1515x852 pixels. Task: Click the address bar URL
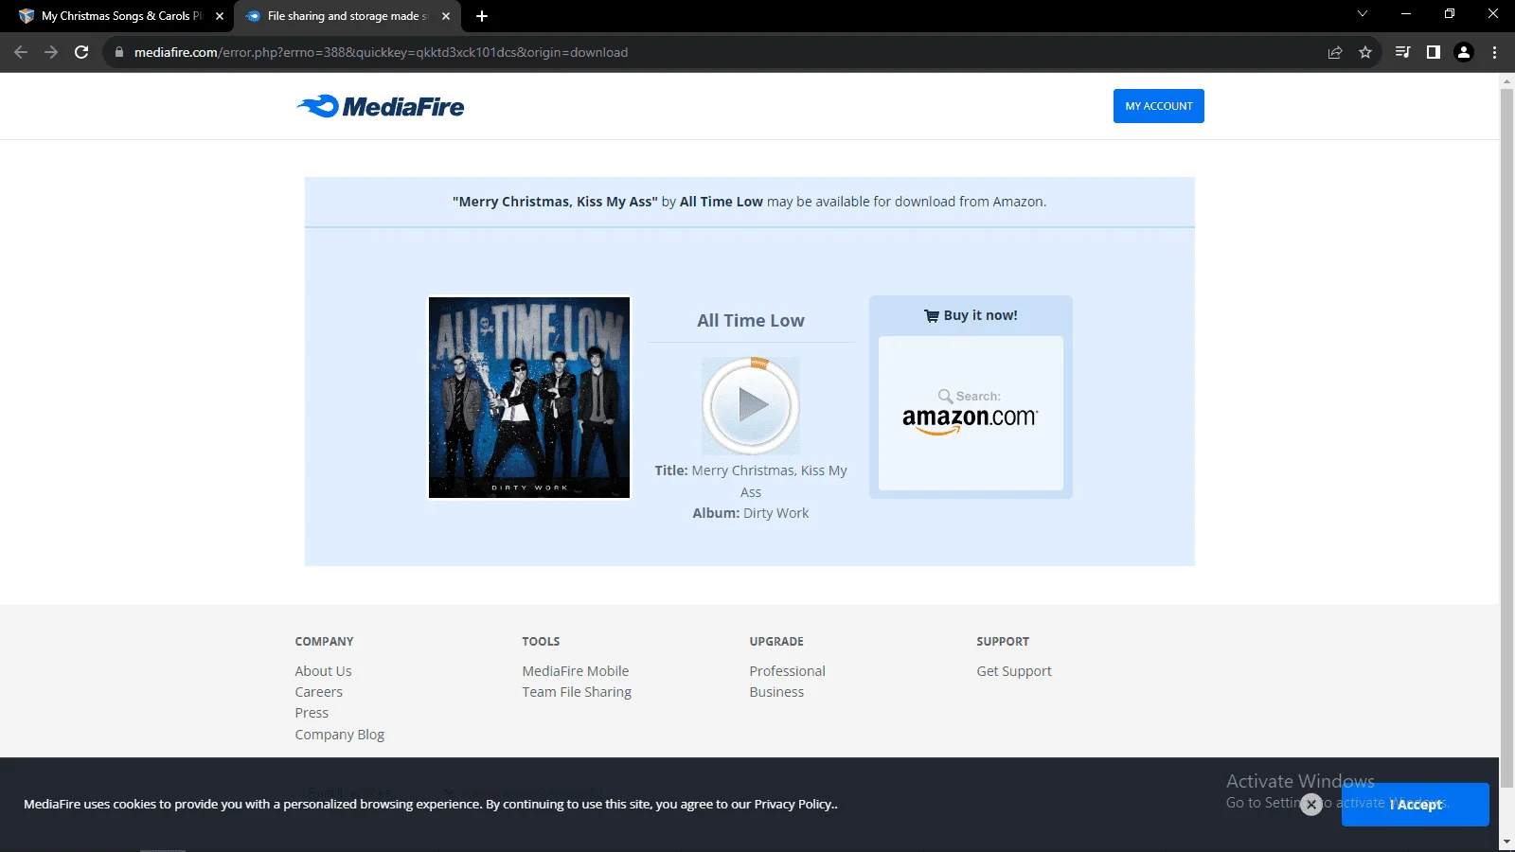click(x=381, y=52)
